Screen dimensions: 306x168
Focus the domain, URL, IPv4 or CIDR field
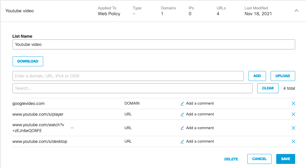pos(128,76)
